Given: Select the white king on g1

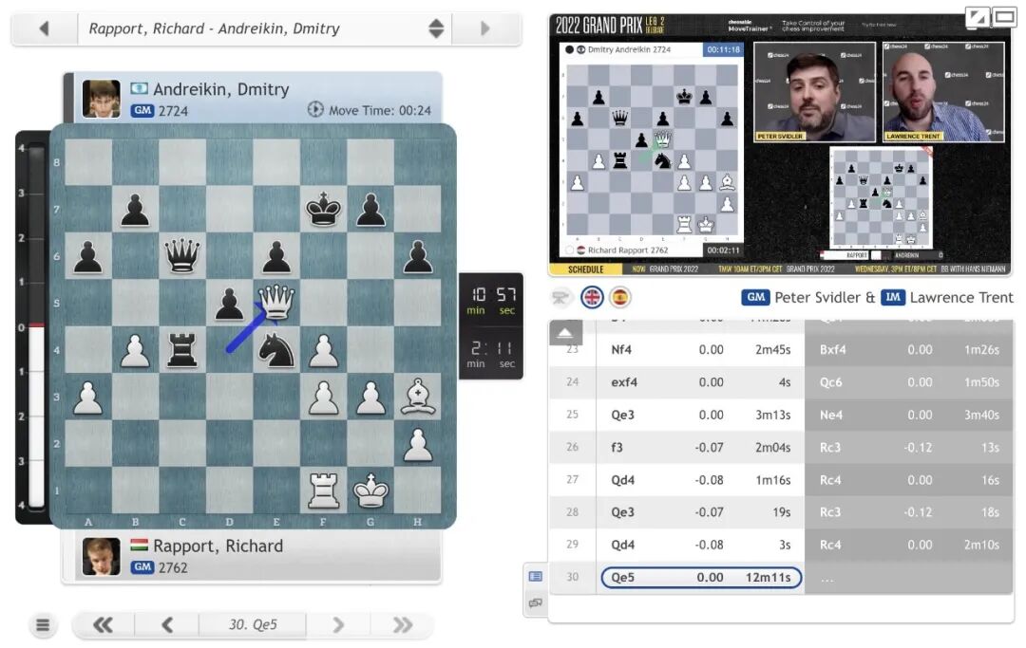Looking at the screenshot, I should pos(370,491).
